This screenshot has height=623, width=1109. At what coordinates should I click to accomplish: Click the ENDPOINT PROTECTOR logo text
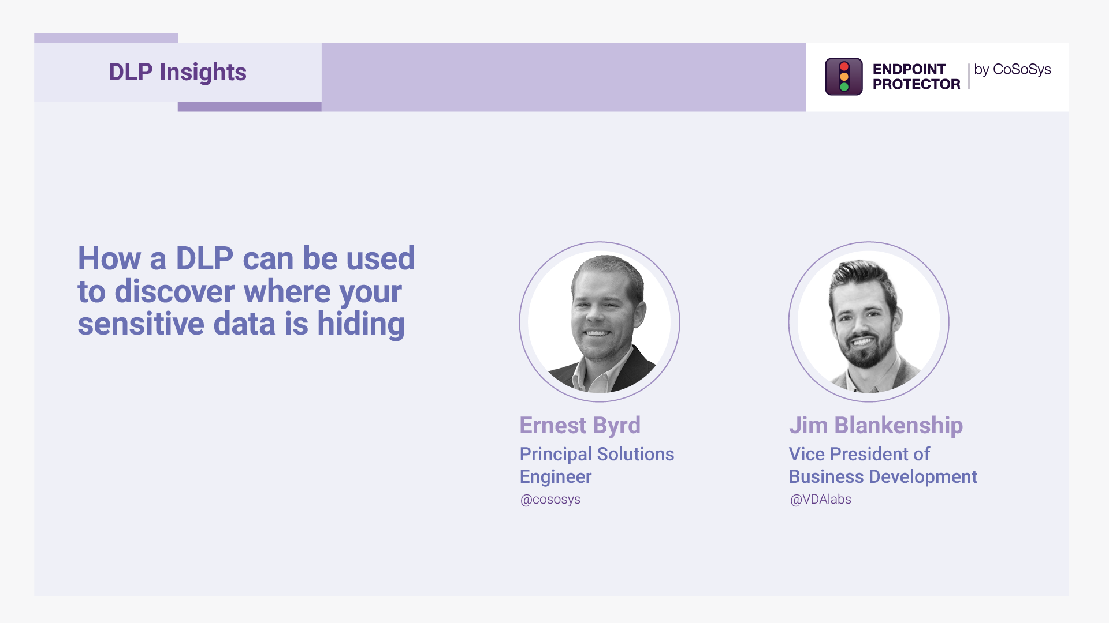[x=916, y=77]
